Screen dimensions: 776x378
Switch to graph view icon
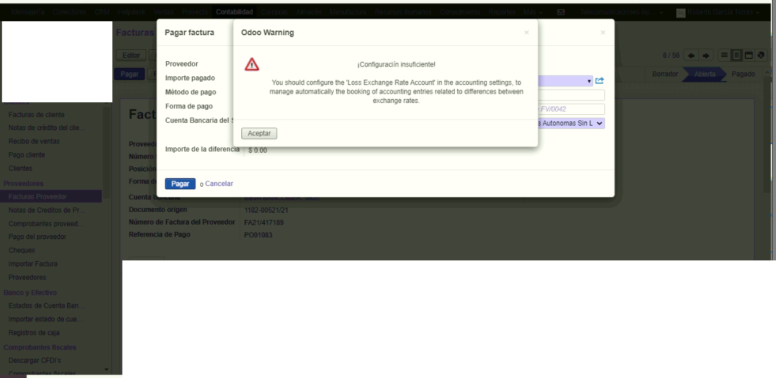point(761,55)
